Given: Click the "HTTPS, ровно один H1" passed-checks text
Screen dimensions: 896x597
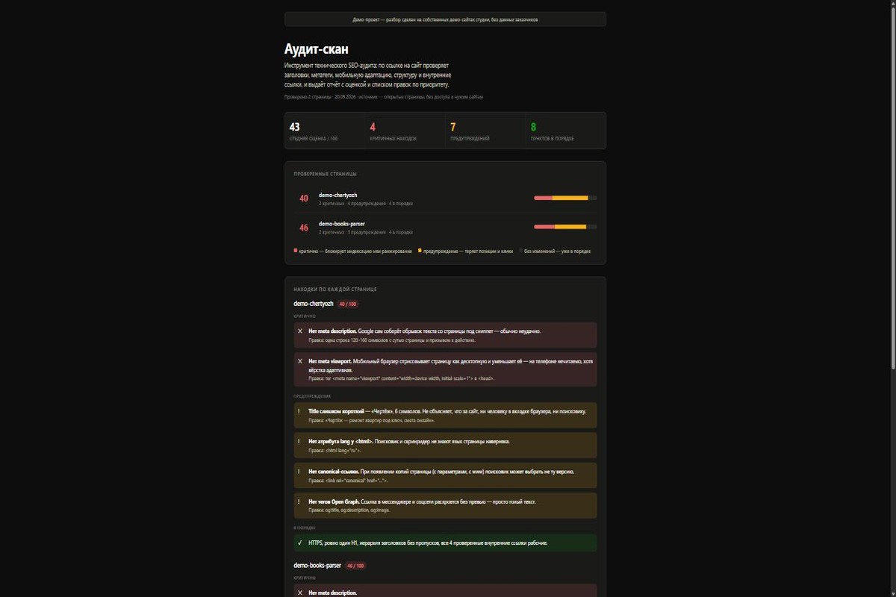Looking at the screenshot, I should [428, 543].
